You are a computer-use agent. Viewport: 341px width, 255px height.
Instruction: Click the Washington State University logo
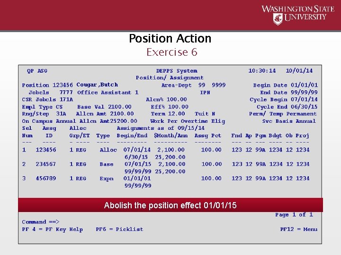(x=298, y=15)
